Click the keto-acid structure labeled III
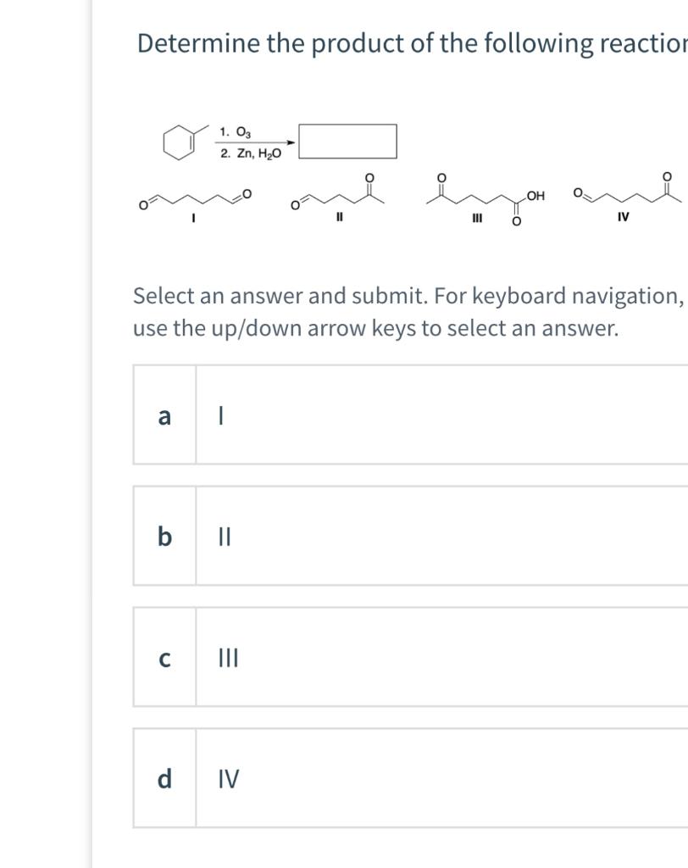Image resolution: width=688 pixels, height=868 pixels. coord(479,197)
